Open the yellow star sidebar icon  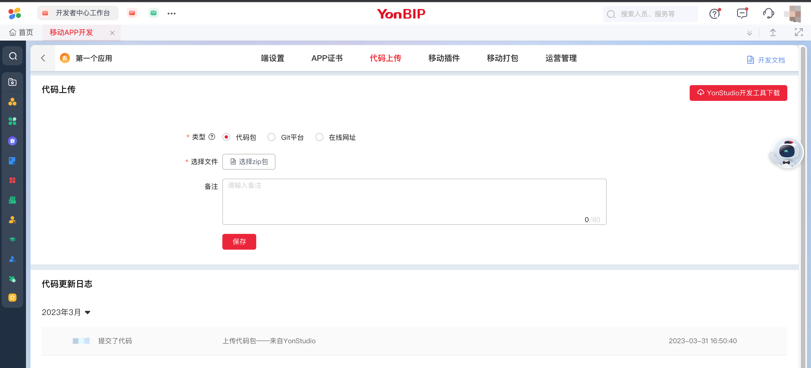point(13,297)
